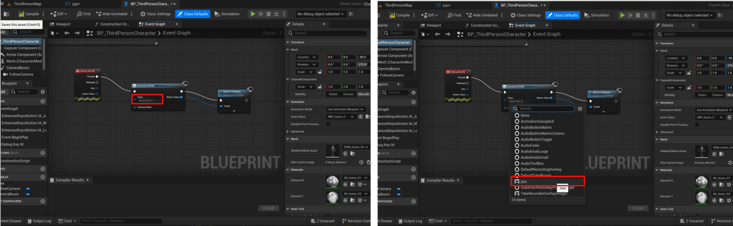Viewport: 733px width, 226px height.
Task: Add Skin Cache Usage element, left screenshot
Action: point(361,162)
